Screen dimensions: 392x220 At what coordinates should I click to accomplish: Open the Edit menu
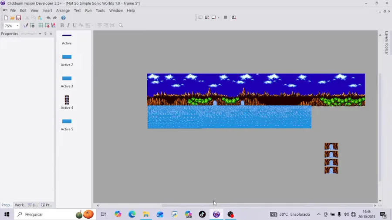click(x=23, y=10)
